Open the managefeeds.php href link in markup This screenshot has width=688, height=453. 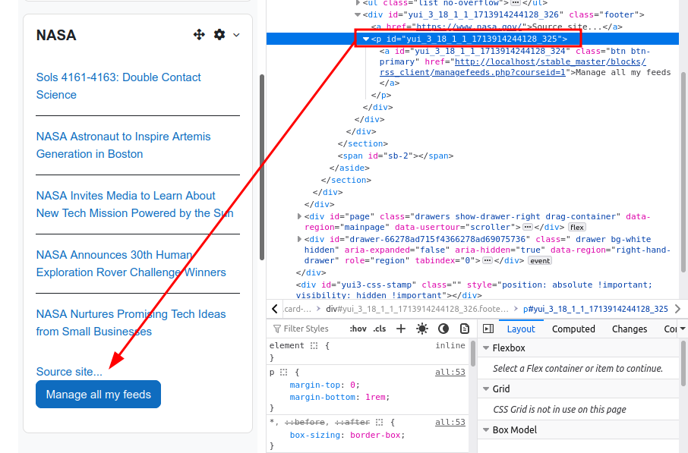click(x=513, y=67)
